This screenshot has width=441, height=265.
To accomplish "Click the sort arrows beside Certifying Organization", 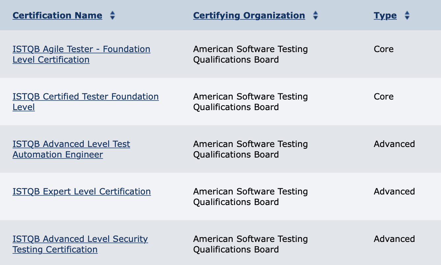I will (x=315, y=15).
